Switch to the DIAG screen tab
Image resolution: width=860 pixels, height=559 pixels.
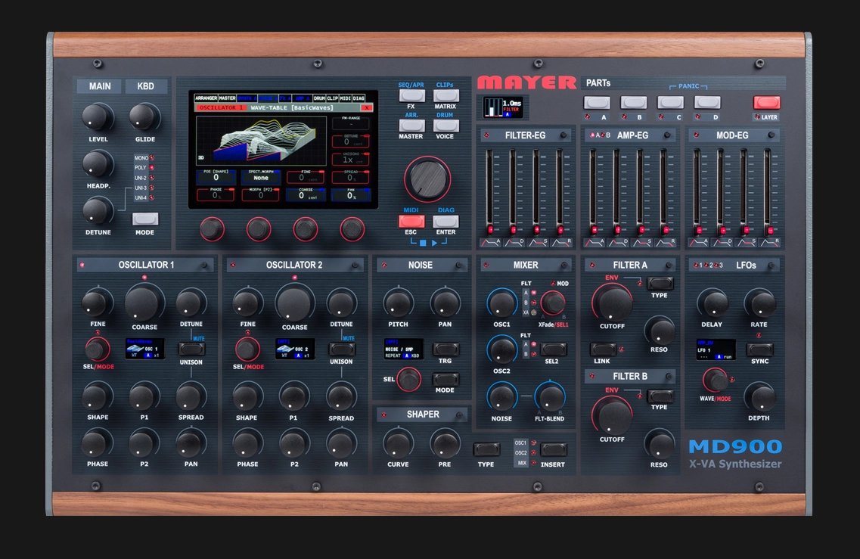pos(359,98)
